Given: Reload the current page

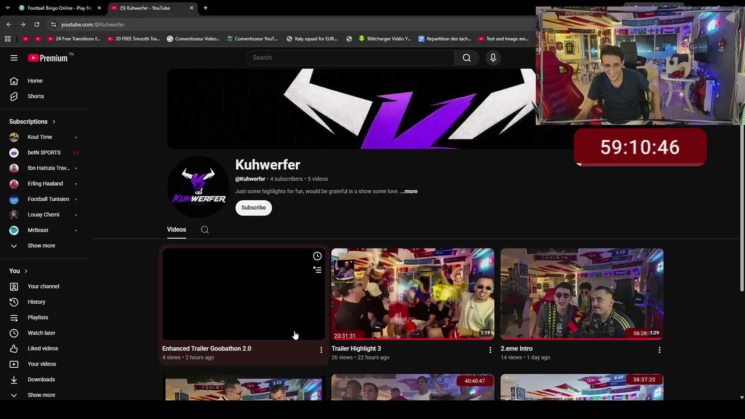Looking at the screenshot, I should pyautogui.click(x=37, y=24).
